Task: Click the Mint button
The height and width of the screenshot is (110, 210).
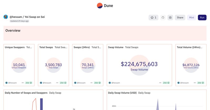Action: click(192, 18)
